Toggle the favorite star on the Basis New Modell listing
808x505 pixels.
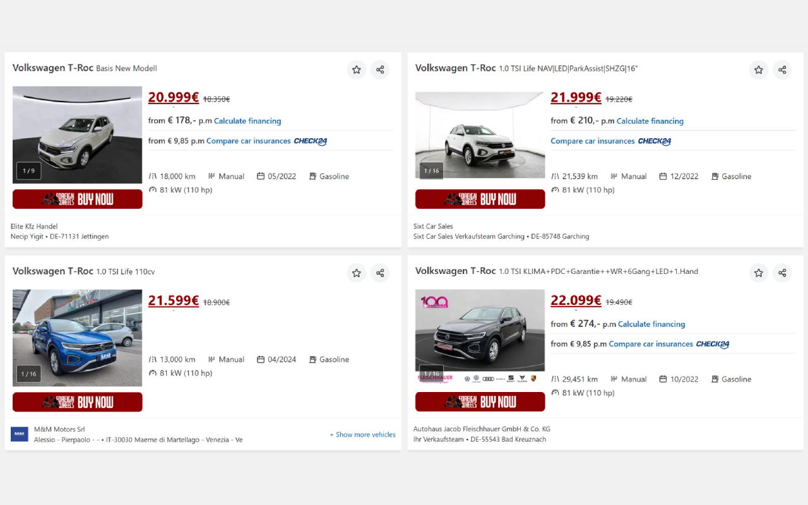356,69
